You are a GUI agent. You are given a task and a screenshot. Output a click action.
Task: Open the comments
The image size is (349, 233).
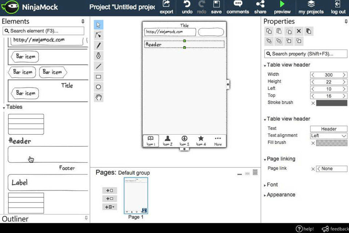pyautogui.click(x=238, y=7)
